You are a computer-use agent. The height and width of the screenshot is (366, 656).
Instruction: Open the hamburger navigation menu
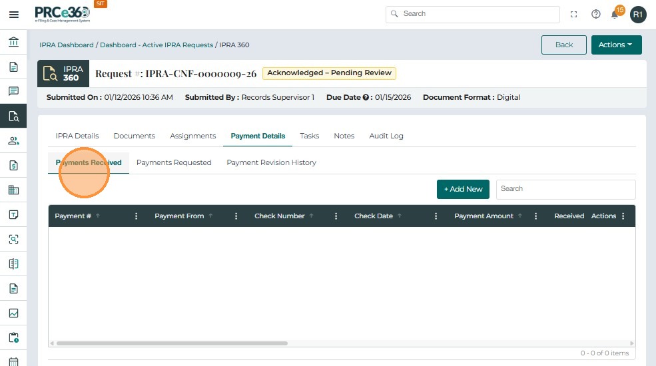(x=14, y=15)
